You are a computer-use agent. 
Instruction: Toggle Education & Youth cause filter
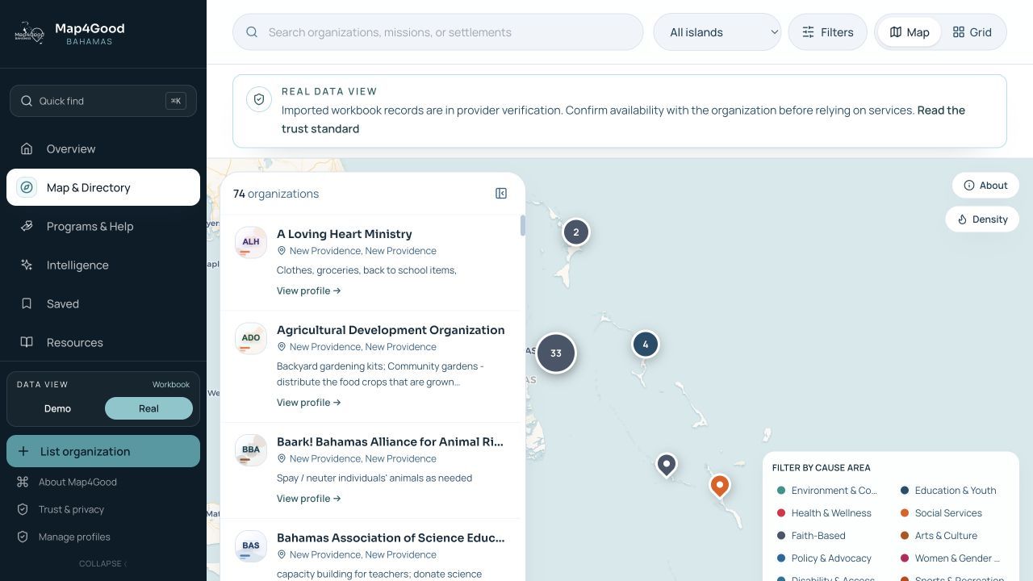click(x=948, y=491)
